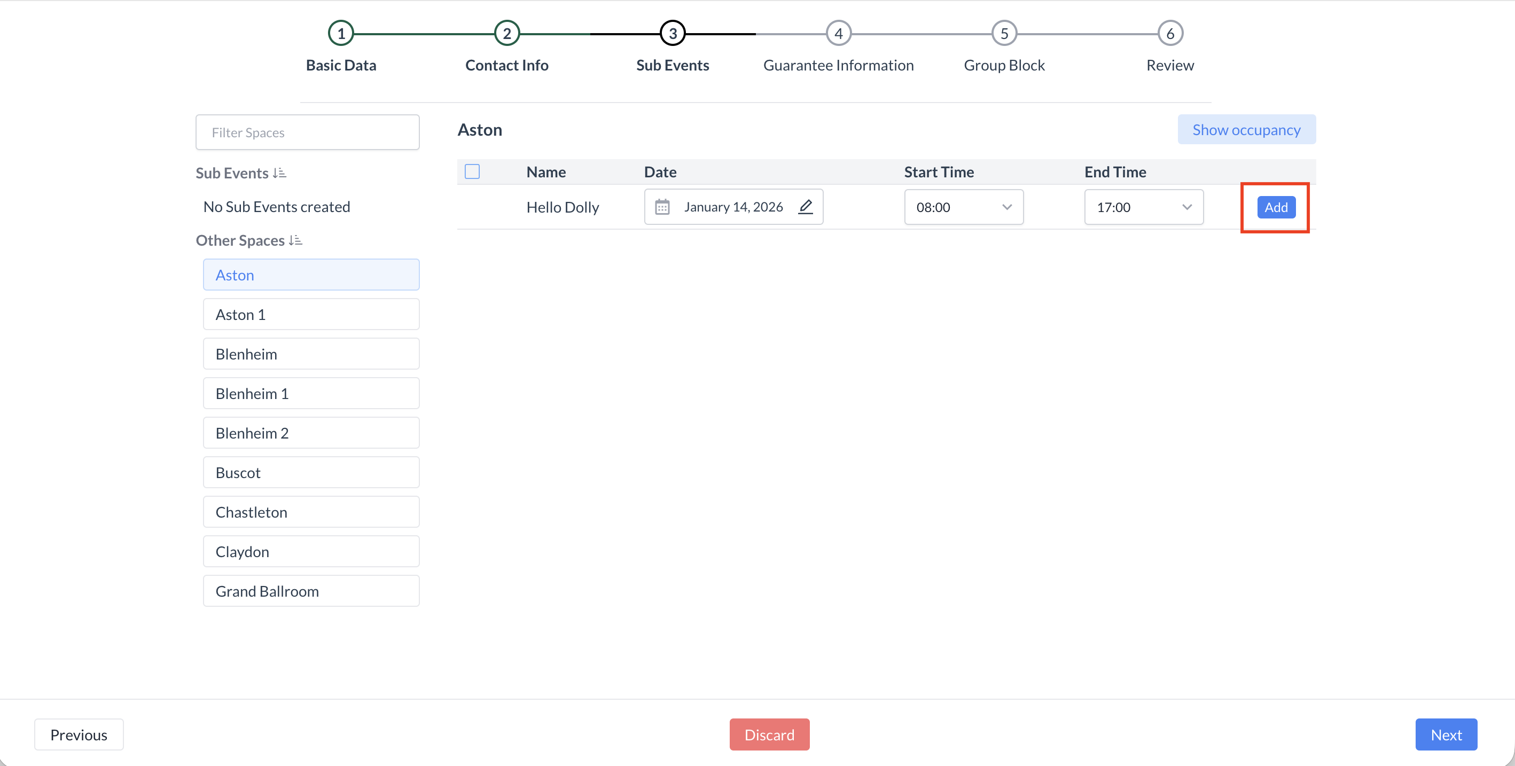Go to step 1 circle Basic Data

340,34
